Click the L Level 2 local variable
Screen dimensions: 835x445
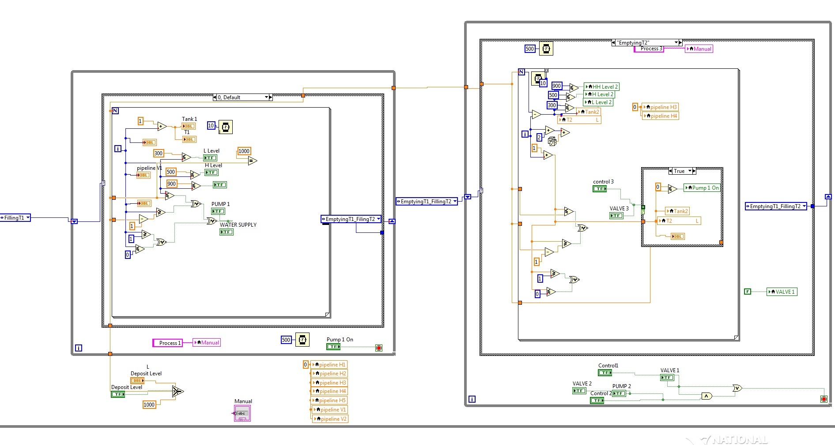pos(598,102)
